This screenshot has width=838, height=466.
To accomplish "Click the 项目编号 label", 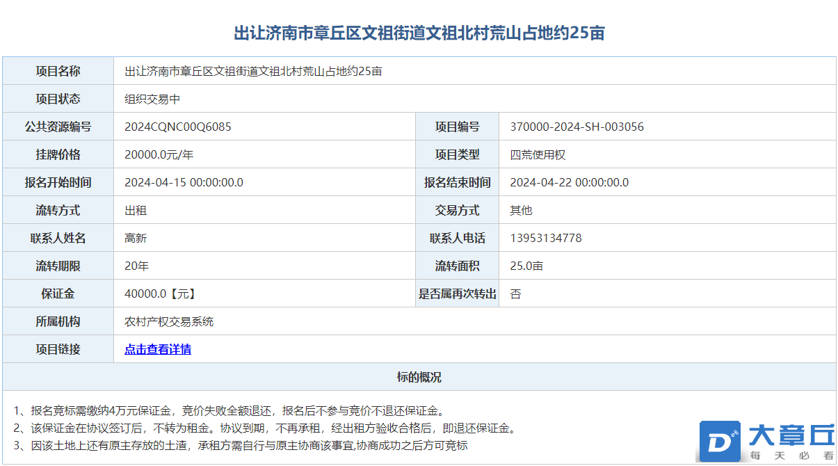I will pos(457,127).
